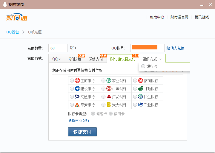Viewport: 215px width, 153px height.
Task: Click the 工商银行 ICBC logo icon
Action: 77,81
